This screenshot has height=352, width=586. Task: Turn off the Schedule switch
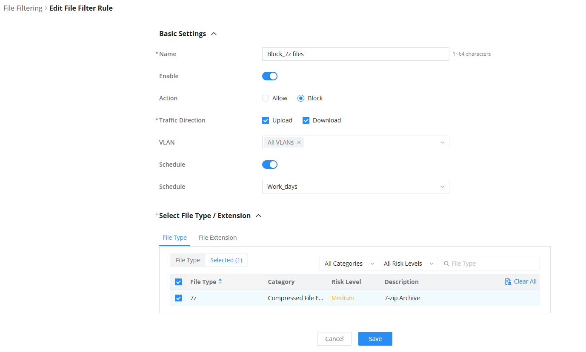click(270, 165)
